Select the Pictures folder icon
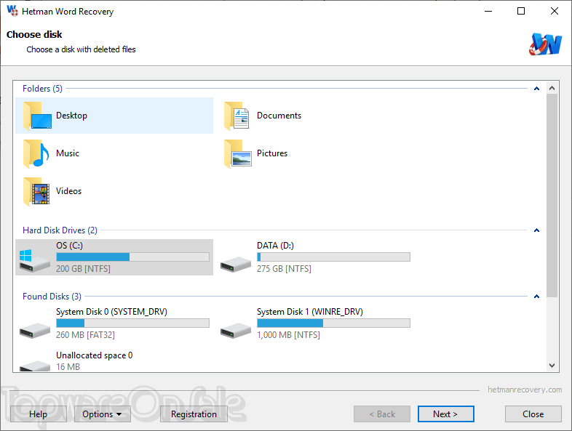The width and height of the screenshot is (572, 431). click(x=238, y=154)
